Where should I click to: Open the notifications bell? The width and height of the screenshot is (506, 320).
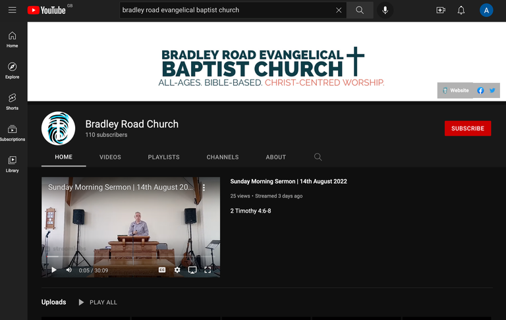tap(461, 11)
